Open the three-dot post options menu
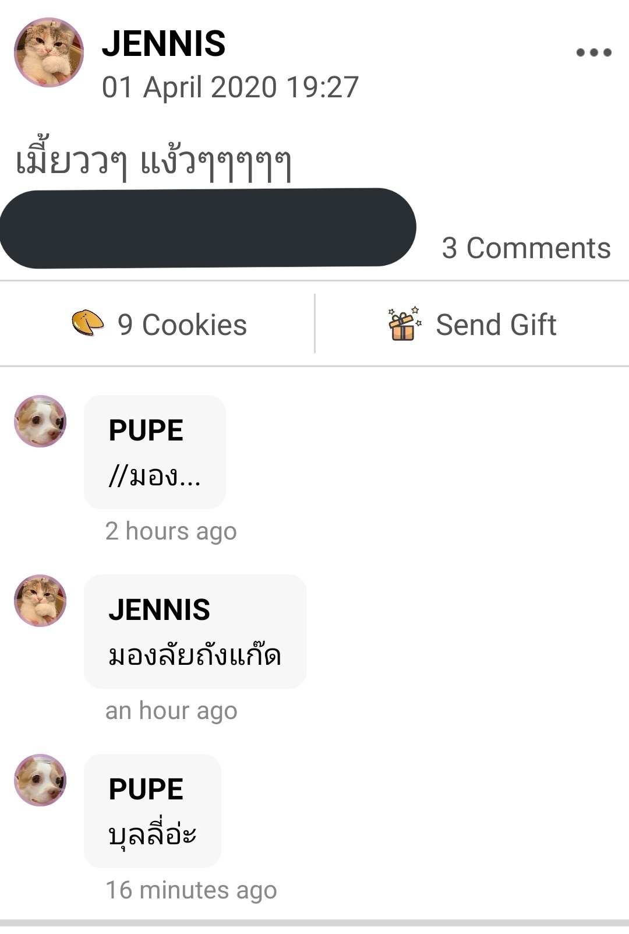This screenshot has height=934, width=629. pos(593,52)
